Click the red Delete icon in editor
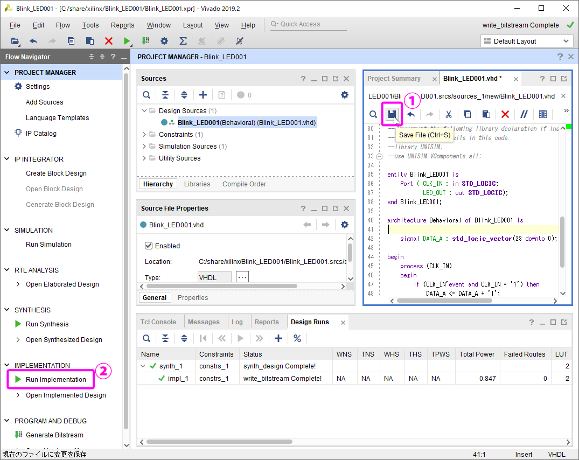Viewport: 579px width, 460px height. (x=505, y=114)
